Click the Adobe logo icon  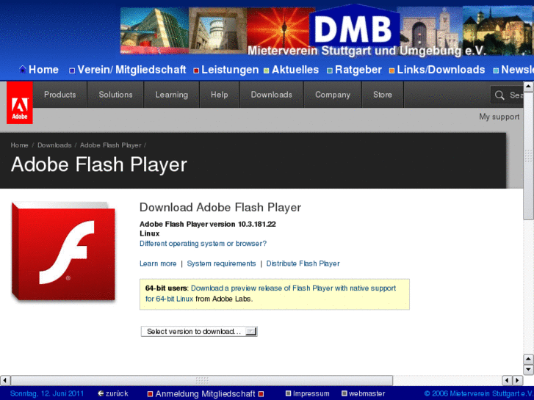pyautogui.click(x=20, y=103)
